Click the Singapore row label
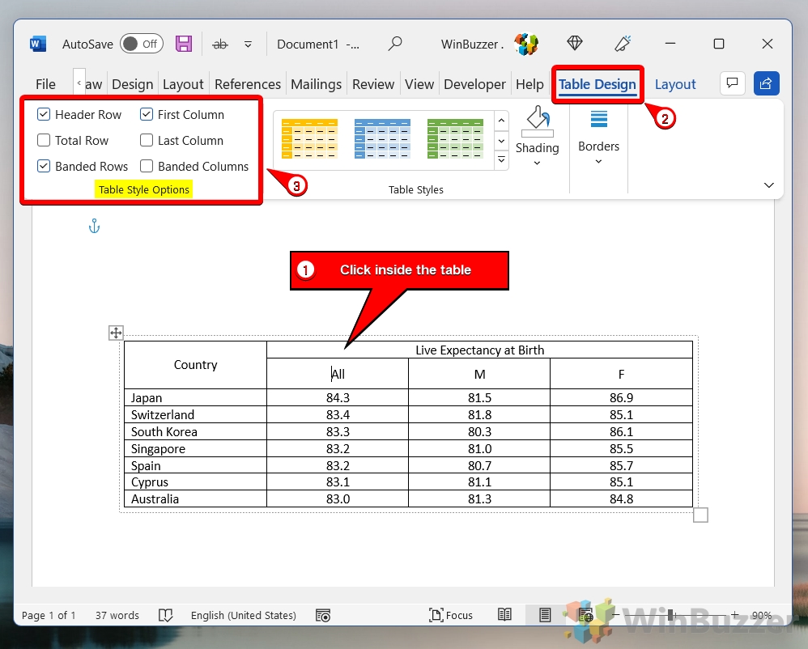The image size is (808, 649). pyautogui.click(x=158, y=448)
